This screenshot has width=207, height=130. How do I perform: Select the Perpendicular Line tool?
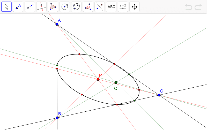pos(41,7)
